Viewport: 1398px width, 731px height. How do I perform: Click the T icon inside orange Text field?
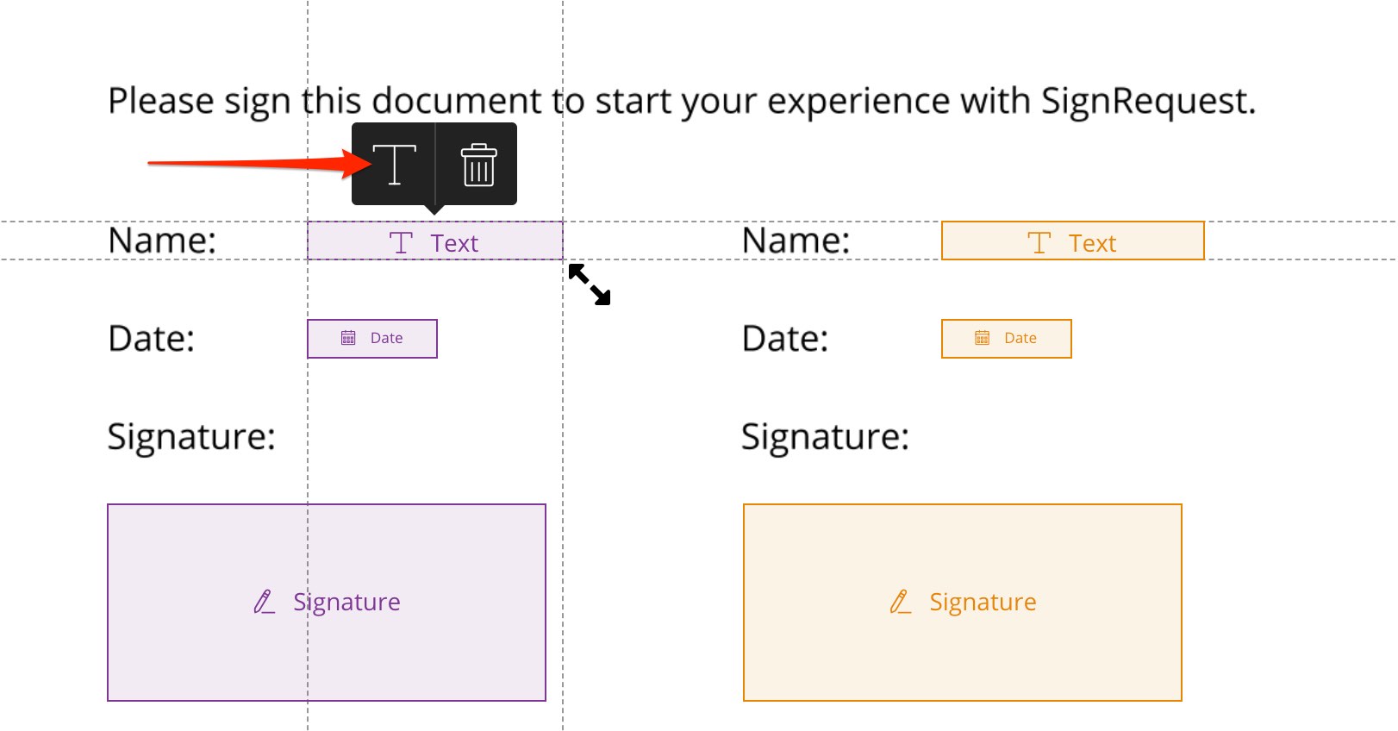coord(1039,243)
